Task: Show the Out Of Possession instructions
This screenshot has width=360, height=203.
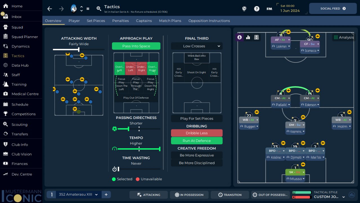Action: tap(271, 195)
